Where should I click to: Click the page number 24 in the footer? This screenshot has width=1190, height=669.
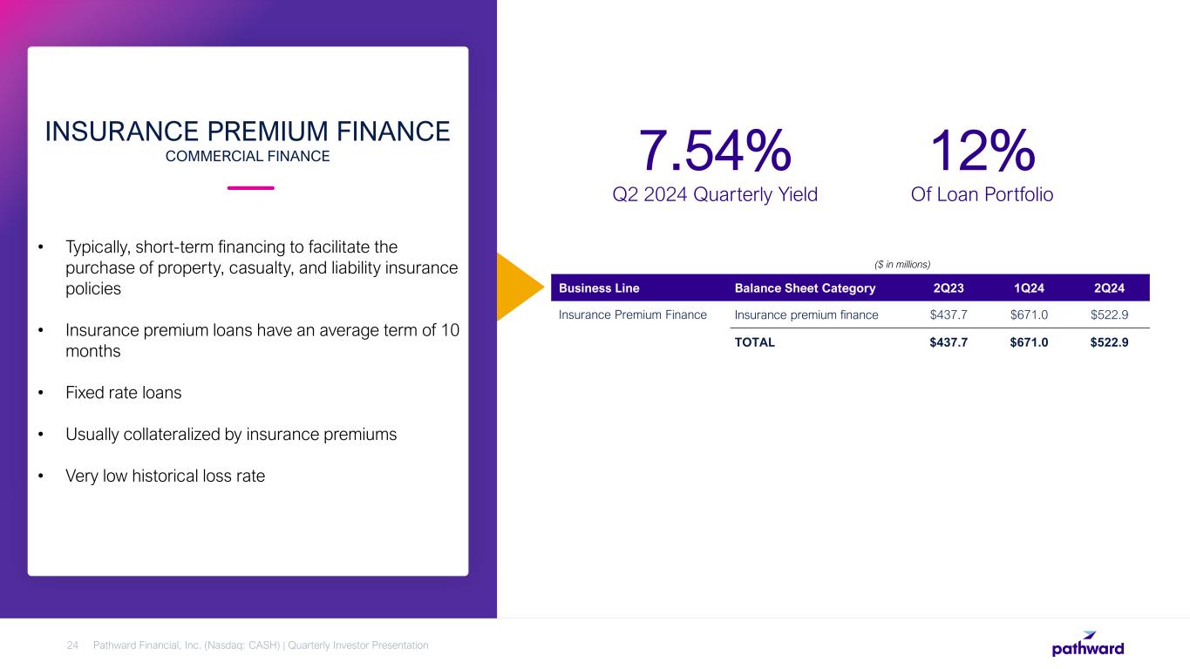pos(73,645)
